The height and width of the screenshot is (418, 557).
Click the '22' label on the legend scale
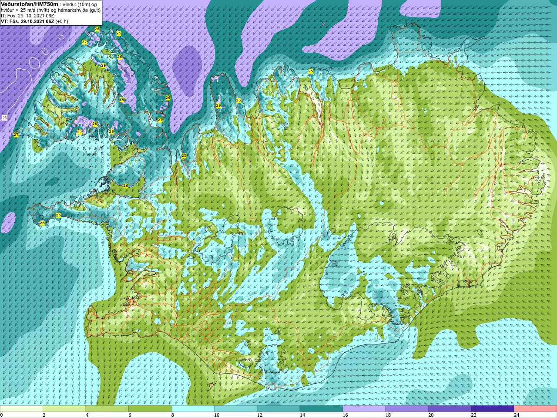pos(474,415)
